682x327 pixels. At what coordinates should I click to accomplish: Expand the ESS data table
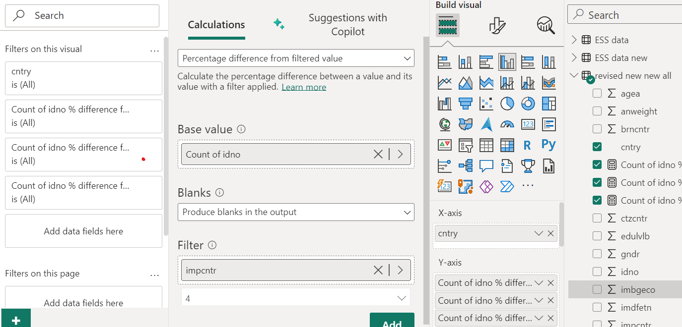(574, 40)
